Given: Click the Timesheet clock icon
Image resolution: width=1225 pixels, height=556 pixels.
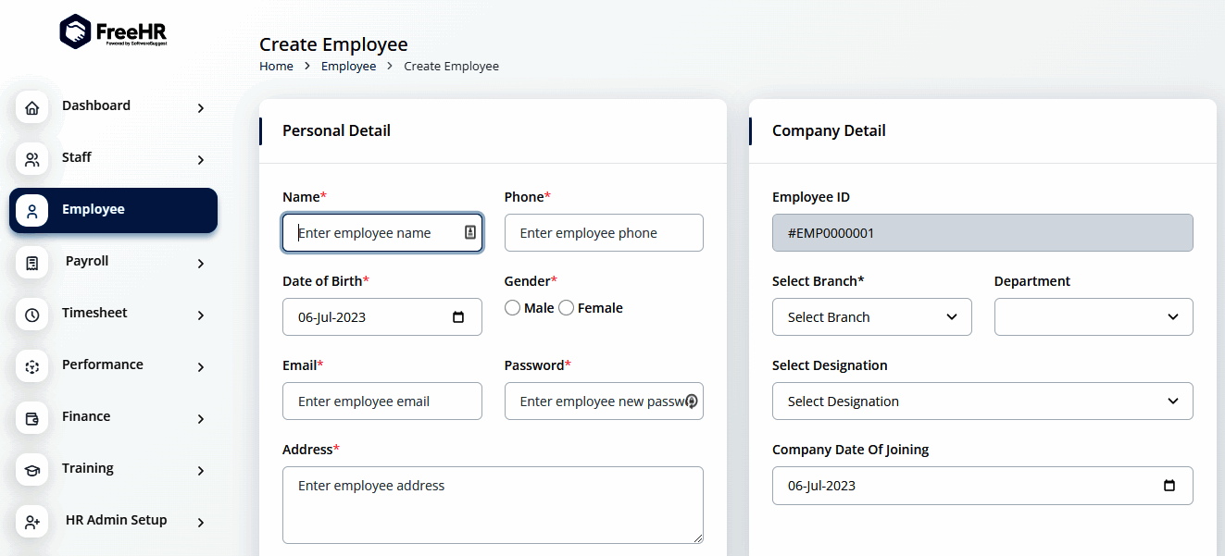Looking at the screenshot, I should [x=32, y=315].
